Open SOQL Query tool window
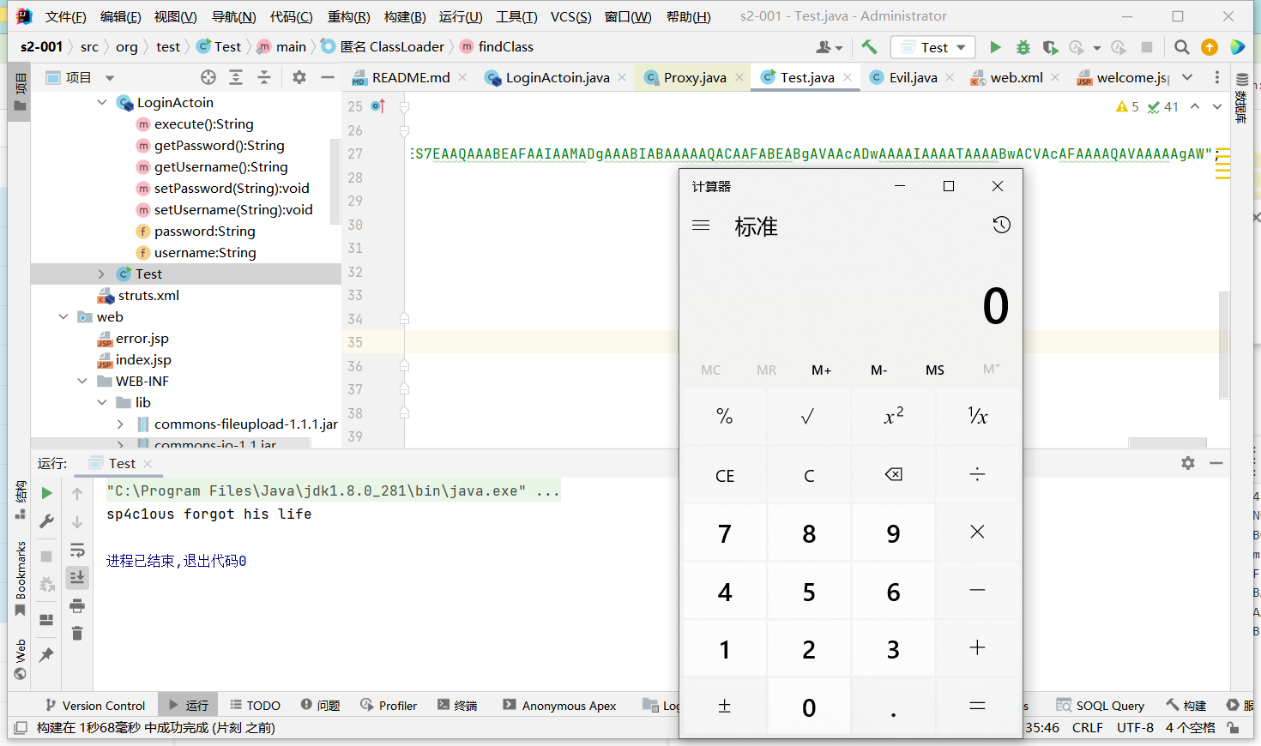The image size is (1261, 746). (1101, 706)
